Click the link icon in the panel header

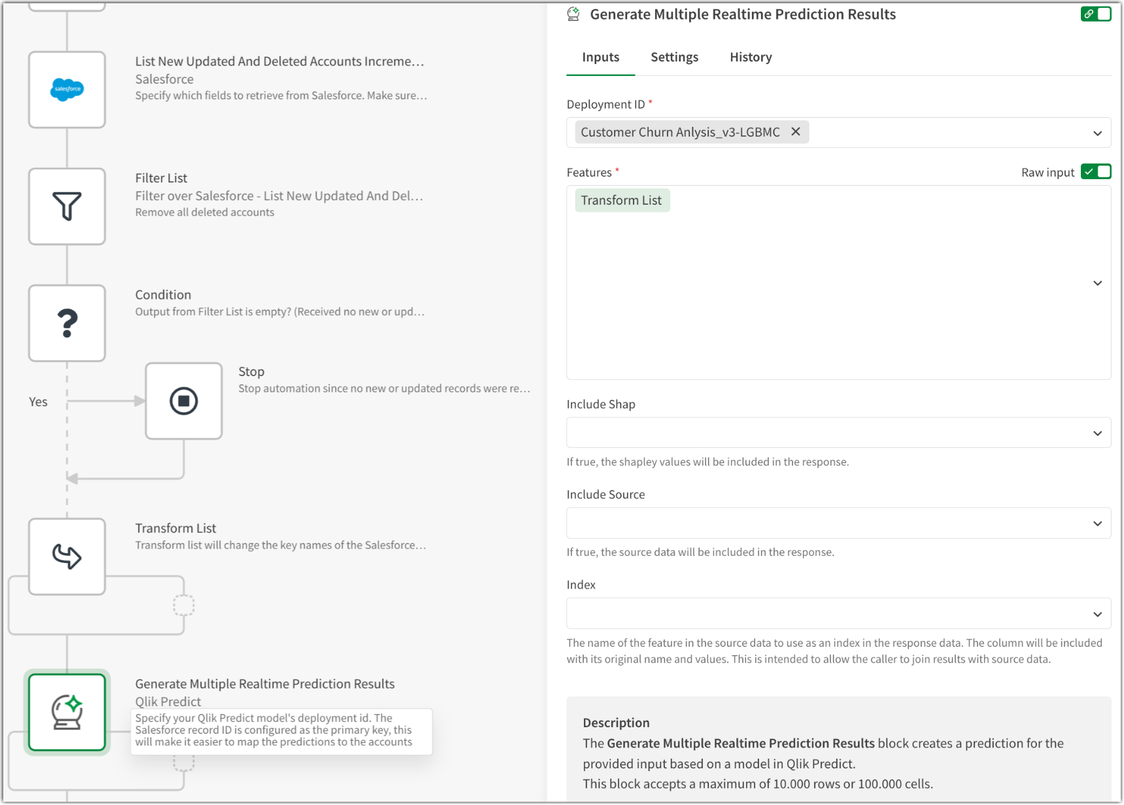[1089, 13]
